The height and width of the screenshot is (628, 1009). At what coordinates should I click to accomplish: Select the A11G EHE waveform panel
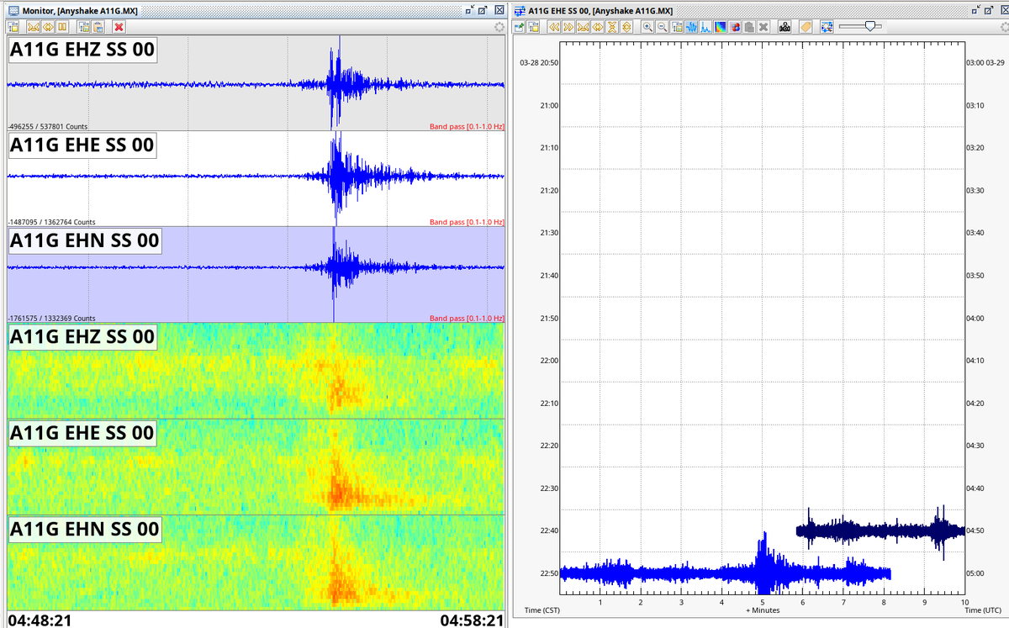pyautogui.click(x=256, y=178)
